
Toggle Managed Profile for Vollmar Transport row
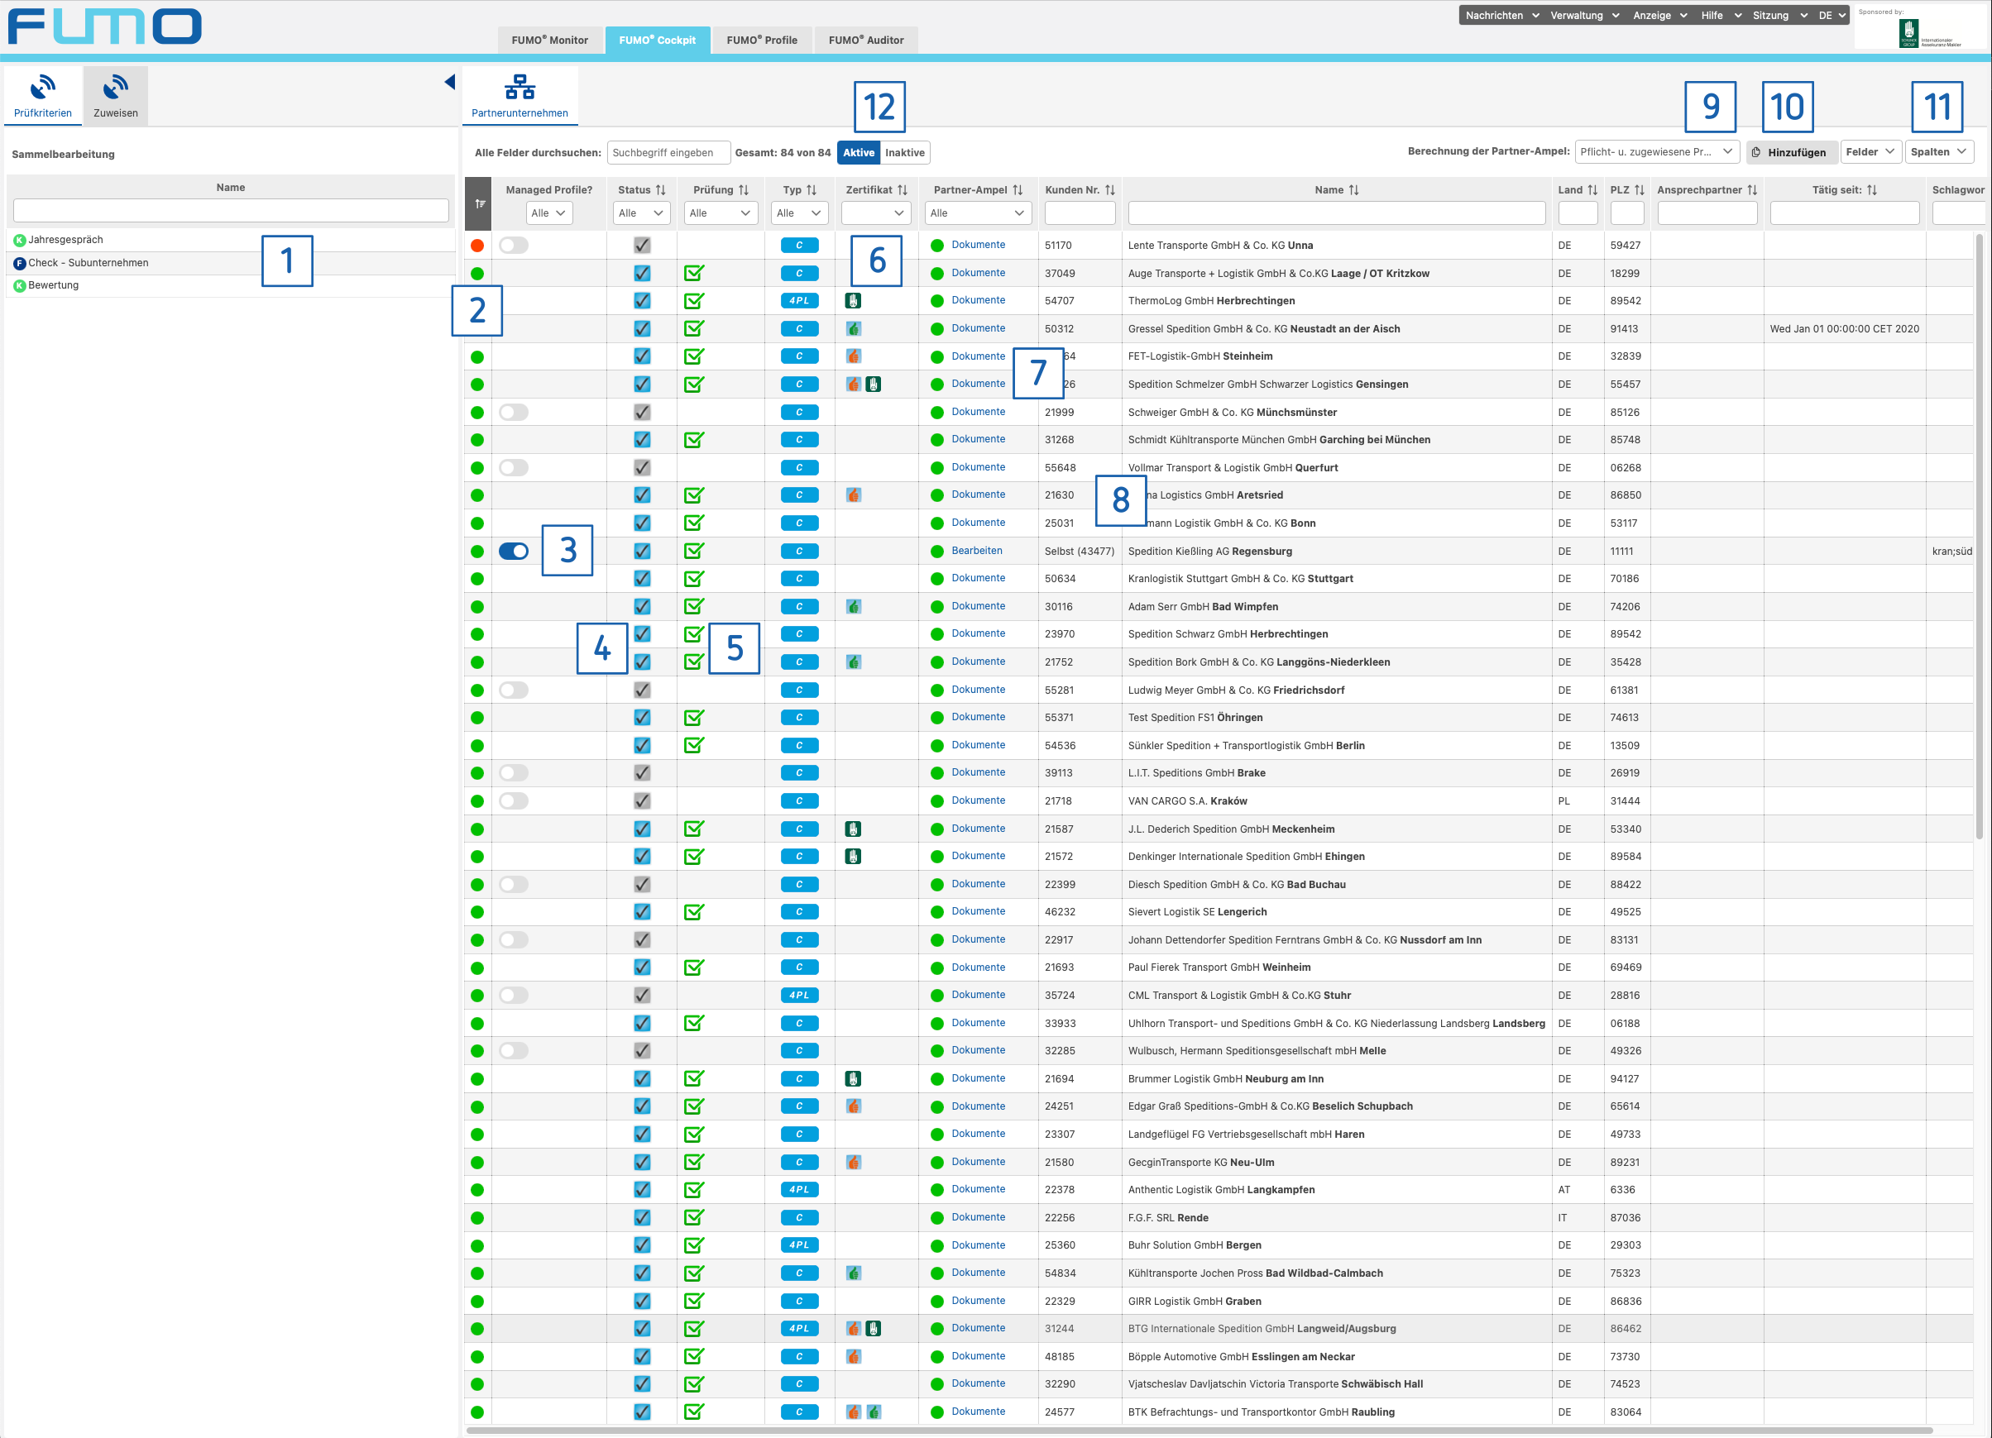click(514, 467)
